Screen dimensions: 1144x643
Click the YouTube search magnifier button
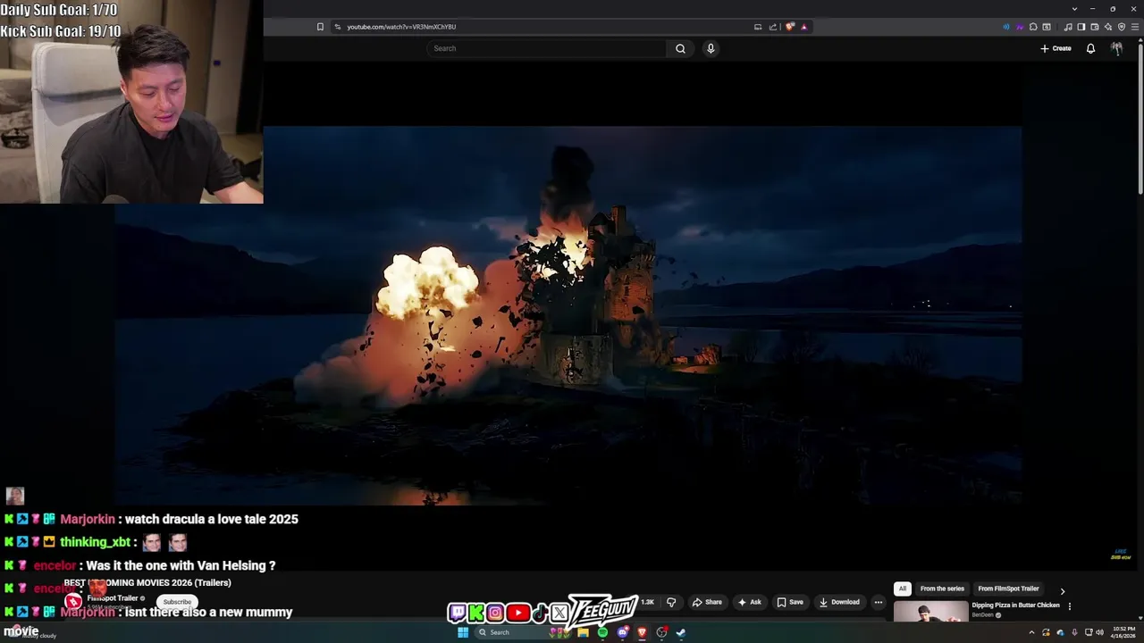(x=680, y=48)
